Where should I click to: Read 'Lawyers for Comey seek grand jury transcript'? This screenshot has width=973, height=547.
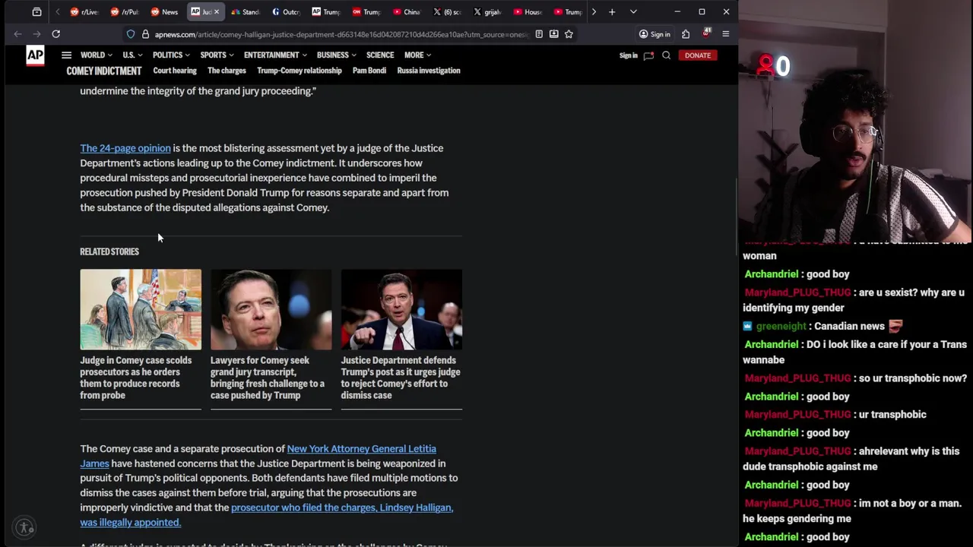click(268, 378)
